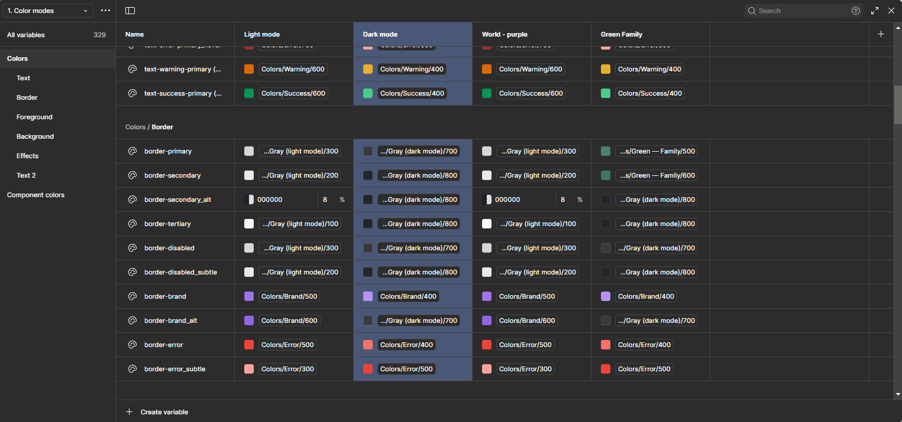Click the border-primary variable name
This screenshot has width=902, height=422.
tap(168, 151)
